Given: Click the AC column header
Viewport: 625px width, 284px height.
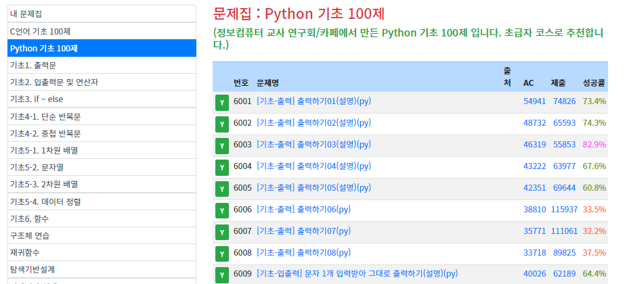Looking at the screenshot, I should [x=529, y=83].
